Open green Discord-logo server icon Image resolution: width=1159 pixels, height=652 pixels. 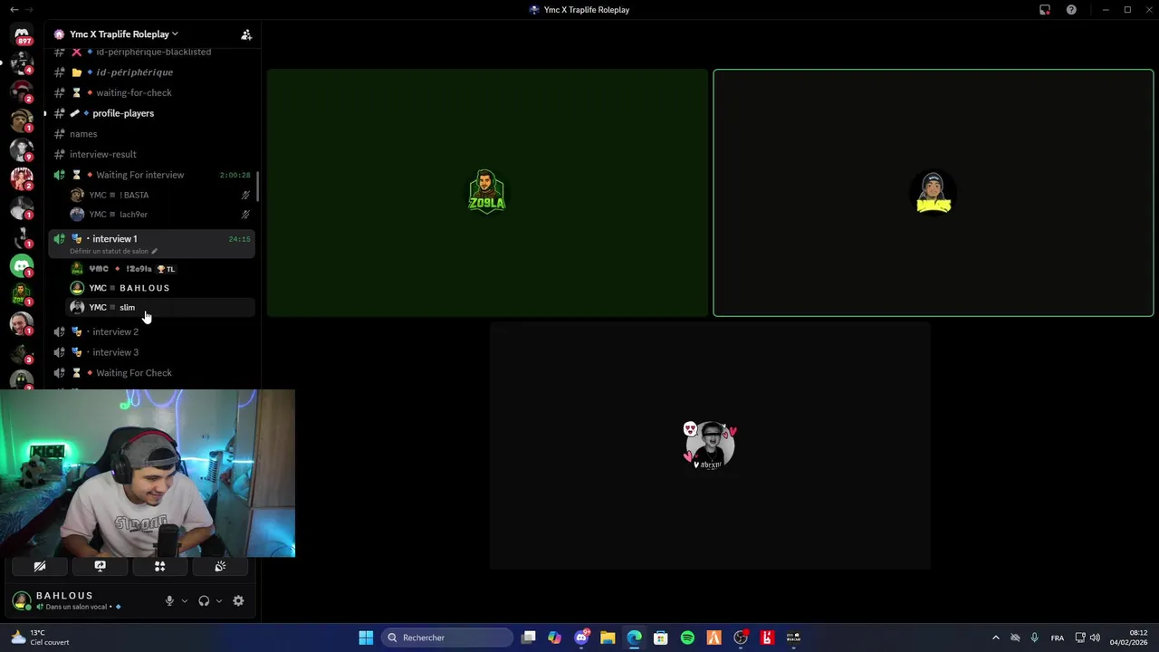pyautogui.click(x=22, y=266)
